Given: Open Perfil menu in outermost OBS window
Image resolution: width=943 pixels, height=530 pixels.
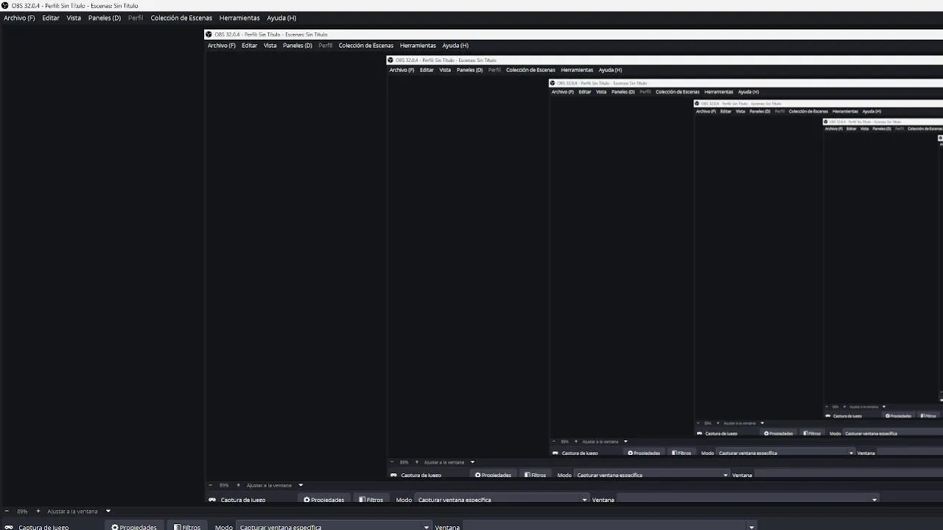Looking at the screenshot, I should (136, 18).
